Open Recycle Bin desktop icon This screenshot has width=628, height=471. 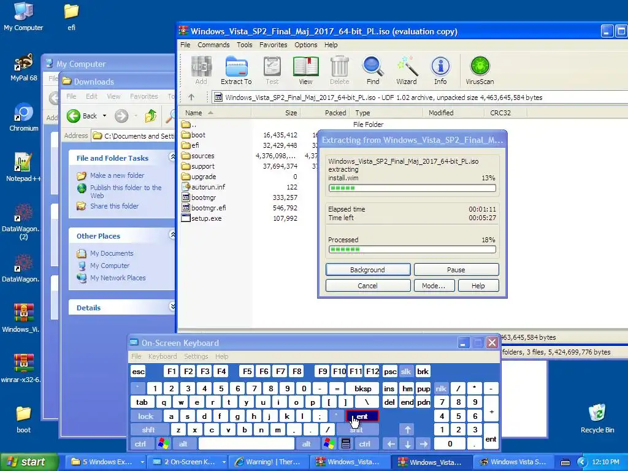point(597,418)
